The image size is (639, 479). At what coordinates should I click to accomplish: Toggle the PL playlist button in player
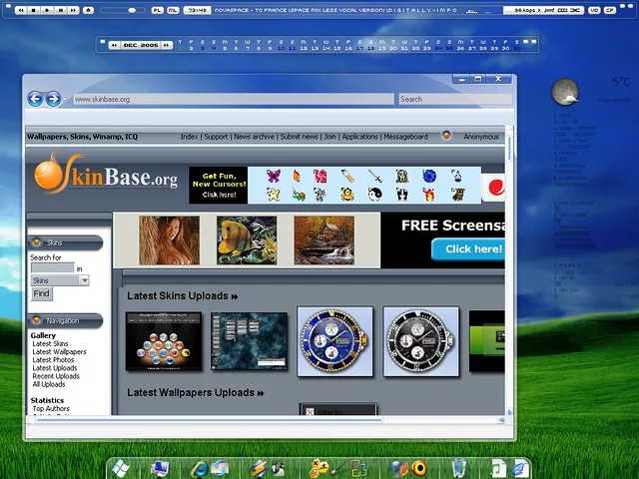158,10
